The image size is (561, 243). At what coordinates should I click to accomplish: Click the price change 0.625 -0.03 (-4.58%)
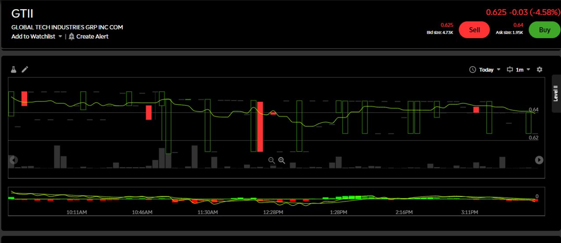click(523, 12)
